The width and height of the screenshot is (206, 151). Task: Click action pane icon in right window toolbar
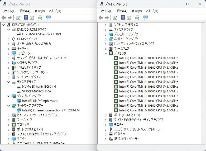pyautogui.click(x=129, y=17)
